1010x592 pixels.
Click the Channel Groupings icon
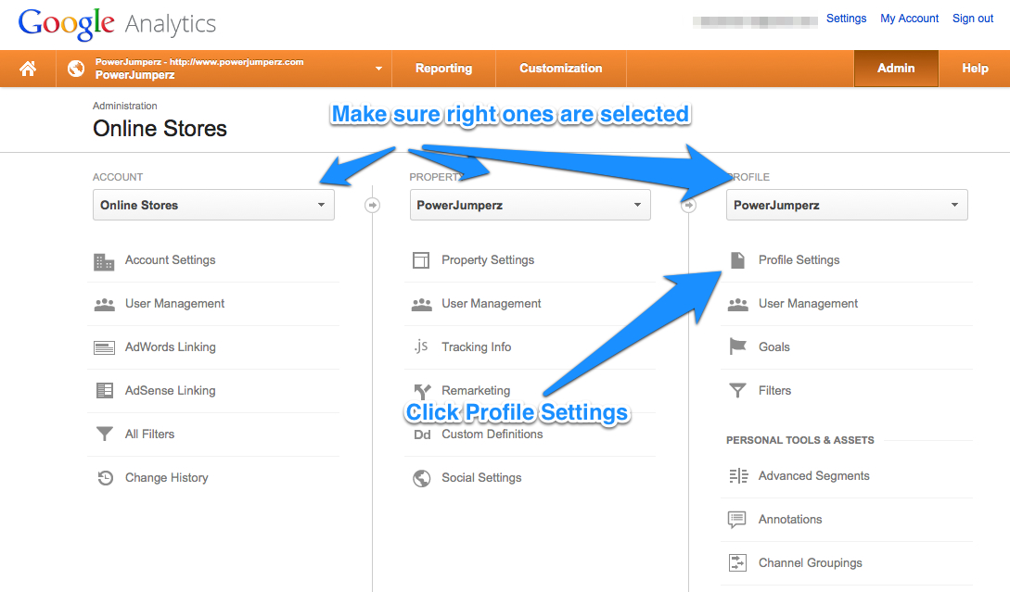[x=737, y=563]
